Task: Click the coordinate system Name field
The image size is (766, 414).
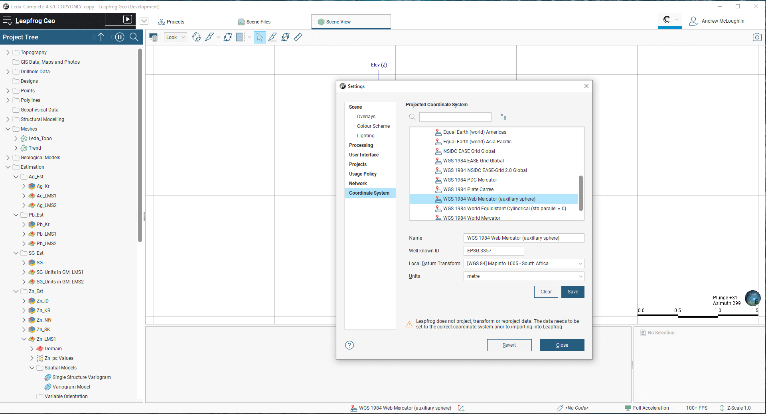Action: 524,238
